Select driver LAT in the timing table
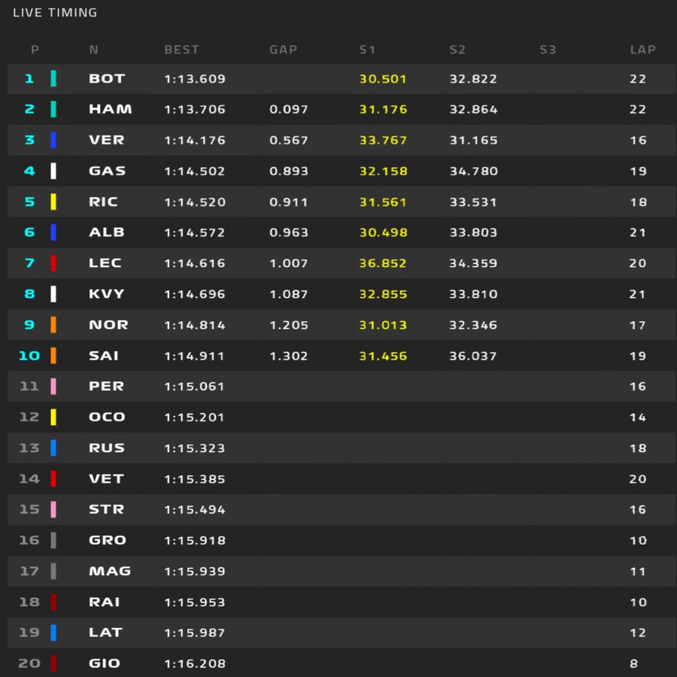The width and height of the screenshot is (677, 677). coord(105,633)
